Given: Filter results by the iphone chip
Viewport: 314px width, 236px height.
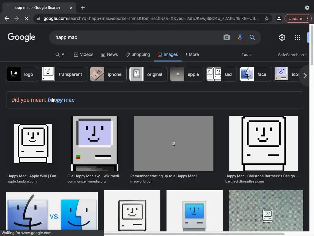Looking at the screenshot, I should coord(108,74).
